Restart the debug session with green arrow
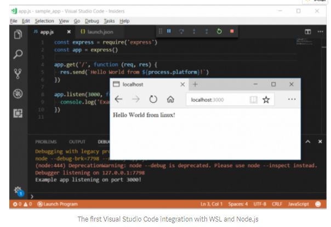331x227 pixels. pos(219,32)
